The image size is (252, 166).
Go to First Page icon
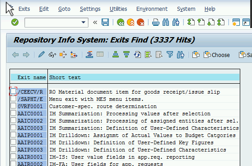191,22
